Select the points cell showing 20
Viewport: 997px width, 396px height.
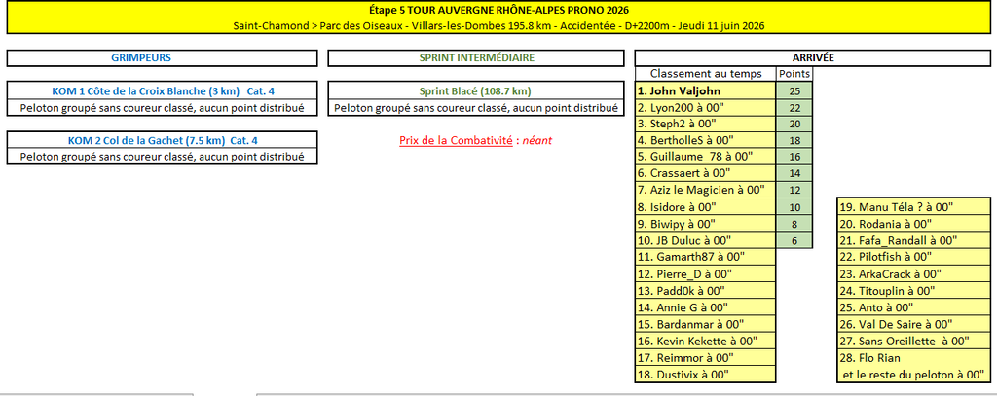click(794, 124)
